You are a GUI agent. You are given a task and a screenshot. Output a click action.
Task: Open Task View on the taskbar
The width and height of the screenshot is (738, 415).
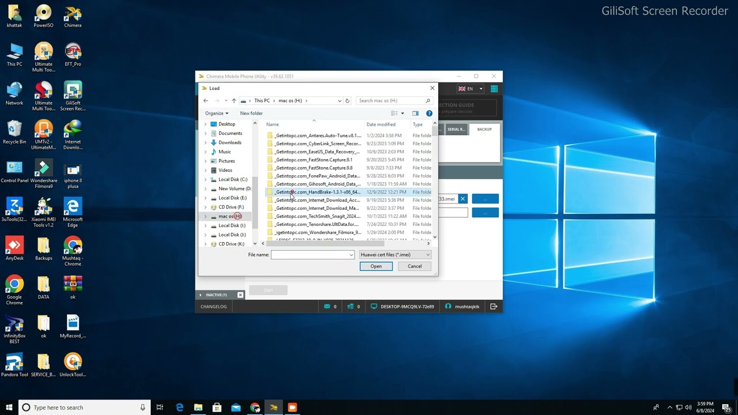[160, 408]
